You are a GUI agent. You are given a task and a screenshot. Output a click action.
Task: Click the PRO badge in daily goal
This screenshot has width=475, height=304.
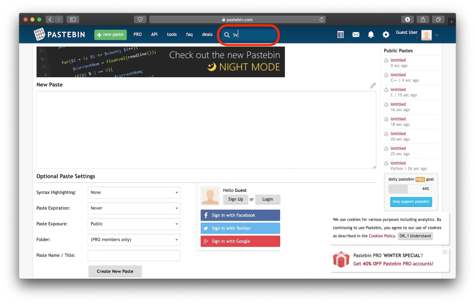[420, 180]
